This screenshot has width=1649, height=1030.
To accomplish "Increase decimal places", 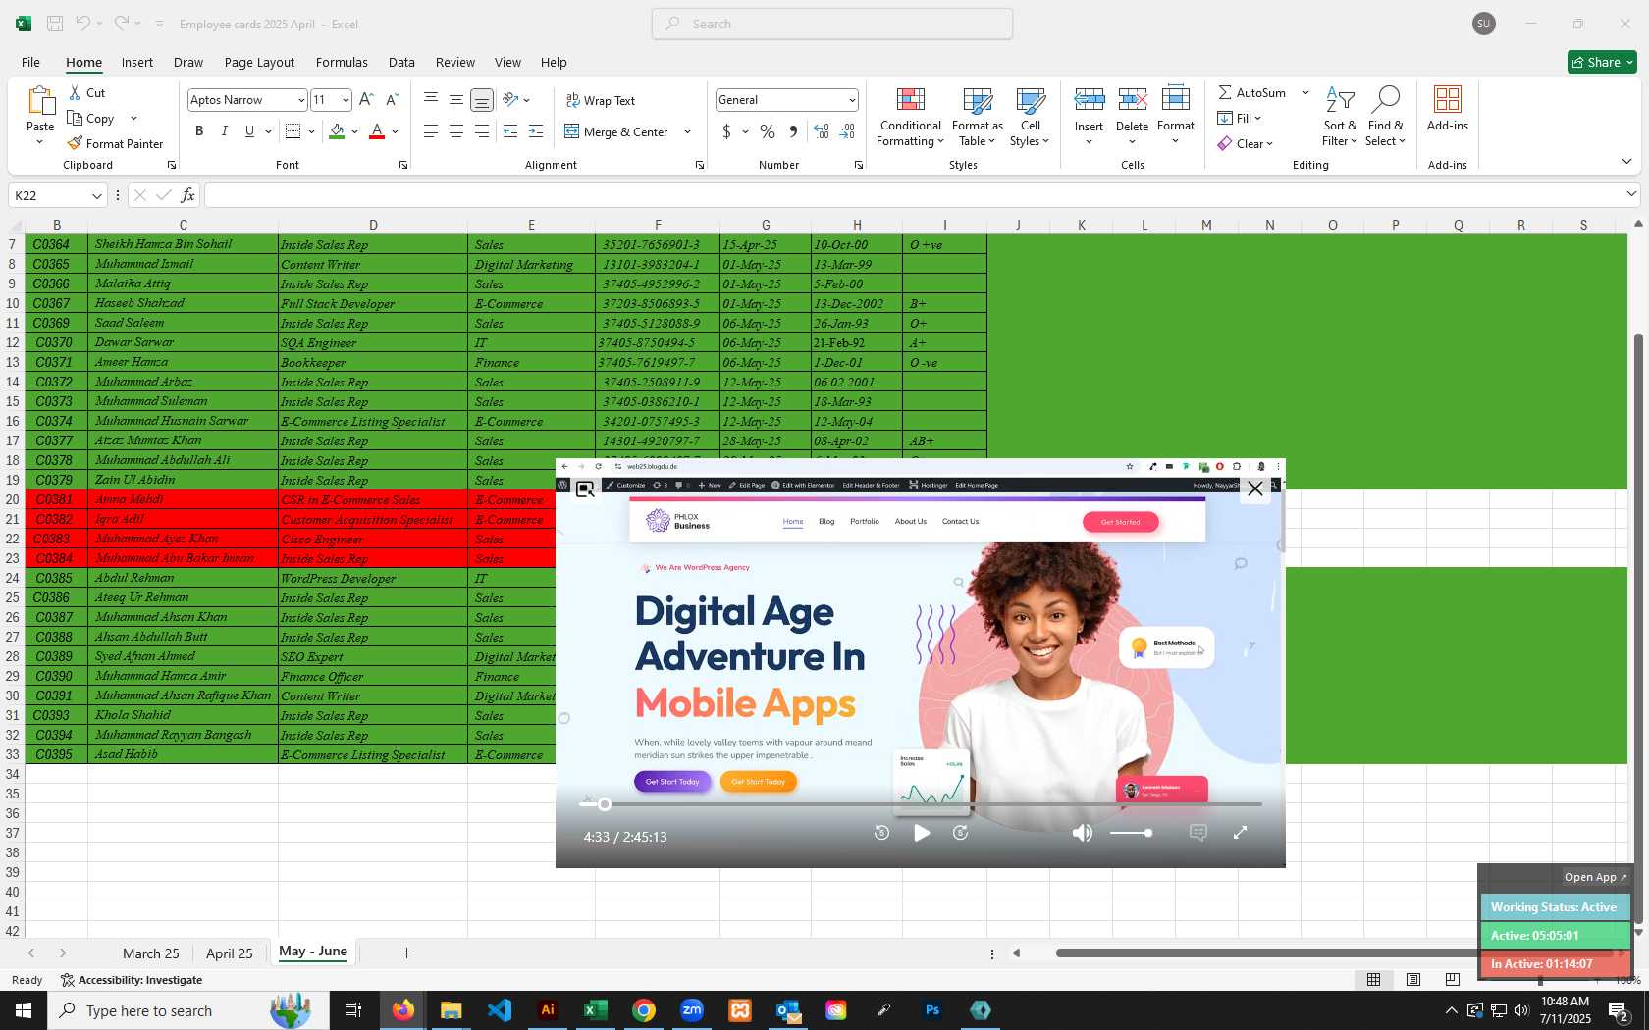I will click(x=822, y=131).
